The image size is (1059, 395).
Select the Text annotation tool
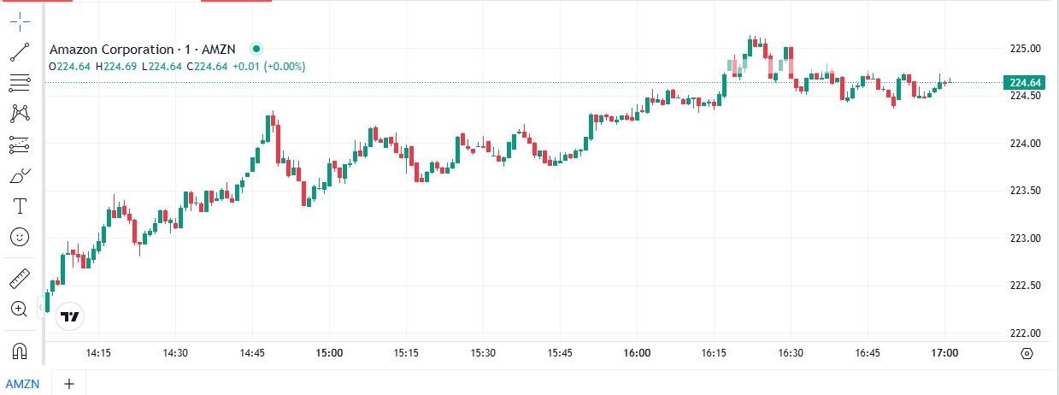[x=20, y=206]
